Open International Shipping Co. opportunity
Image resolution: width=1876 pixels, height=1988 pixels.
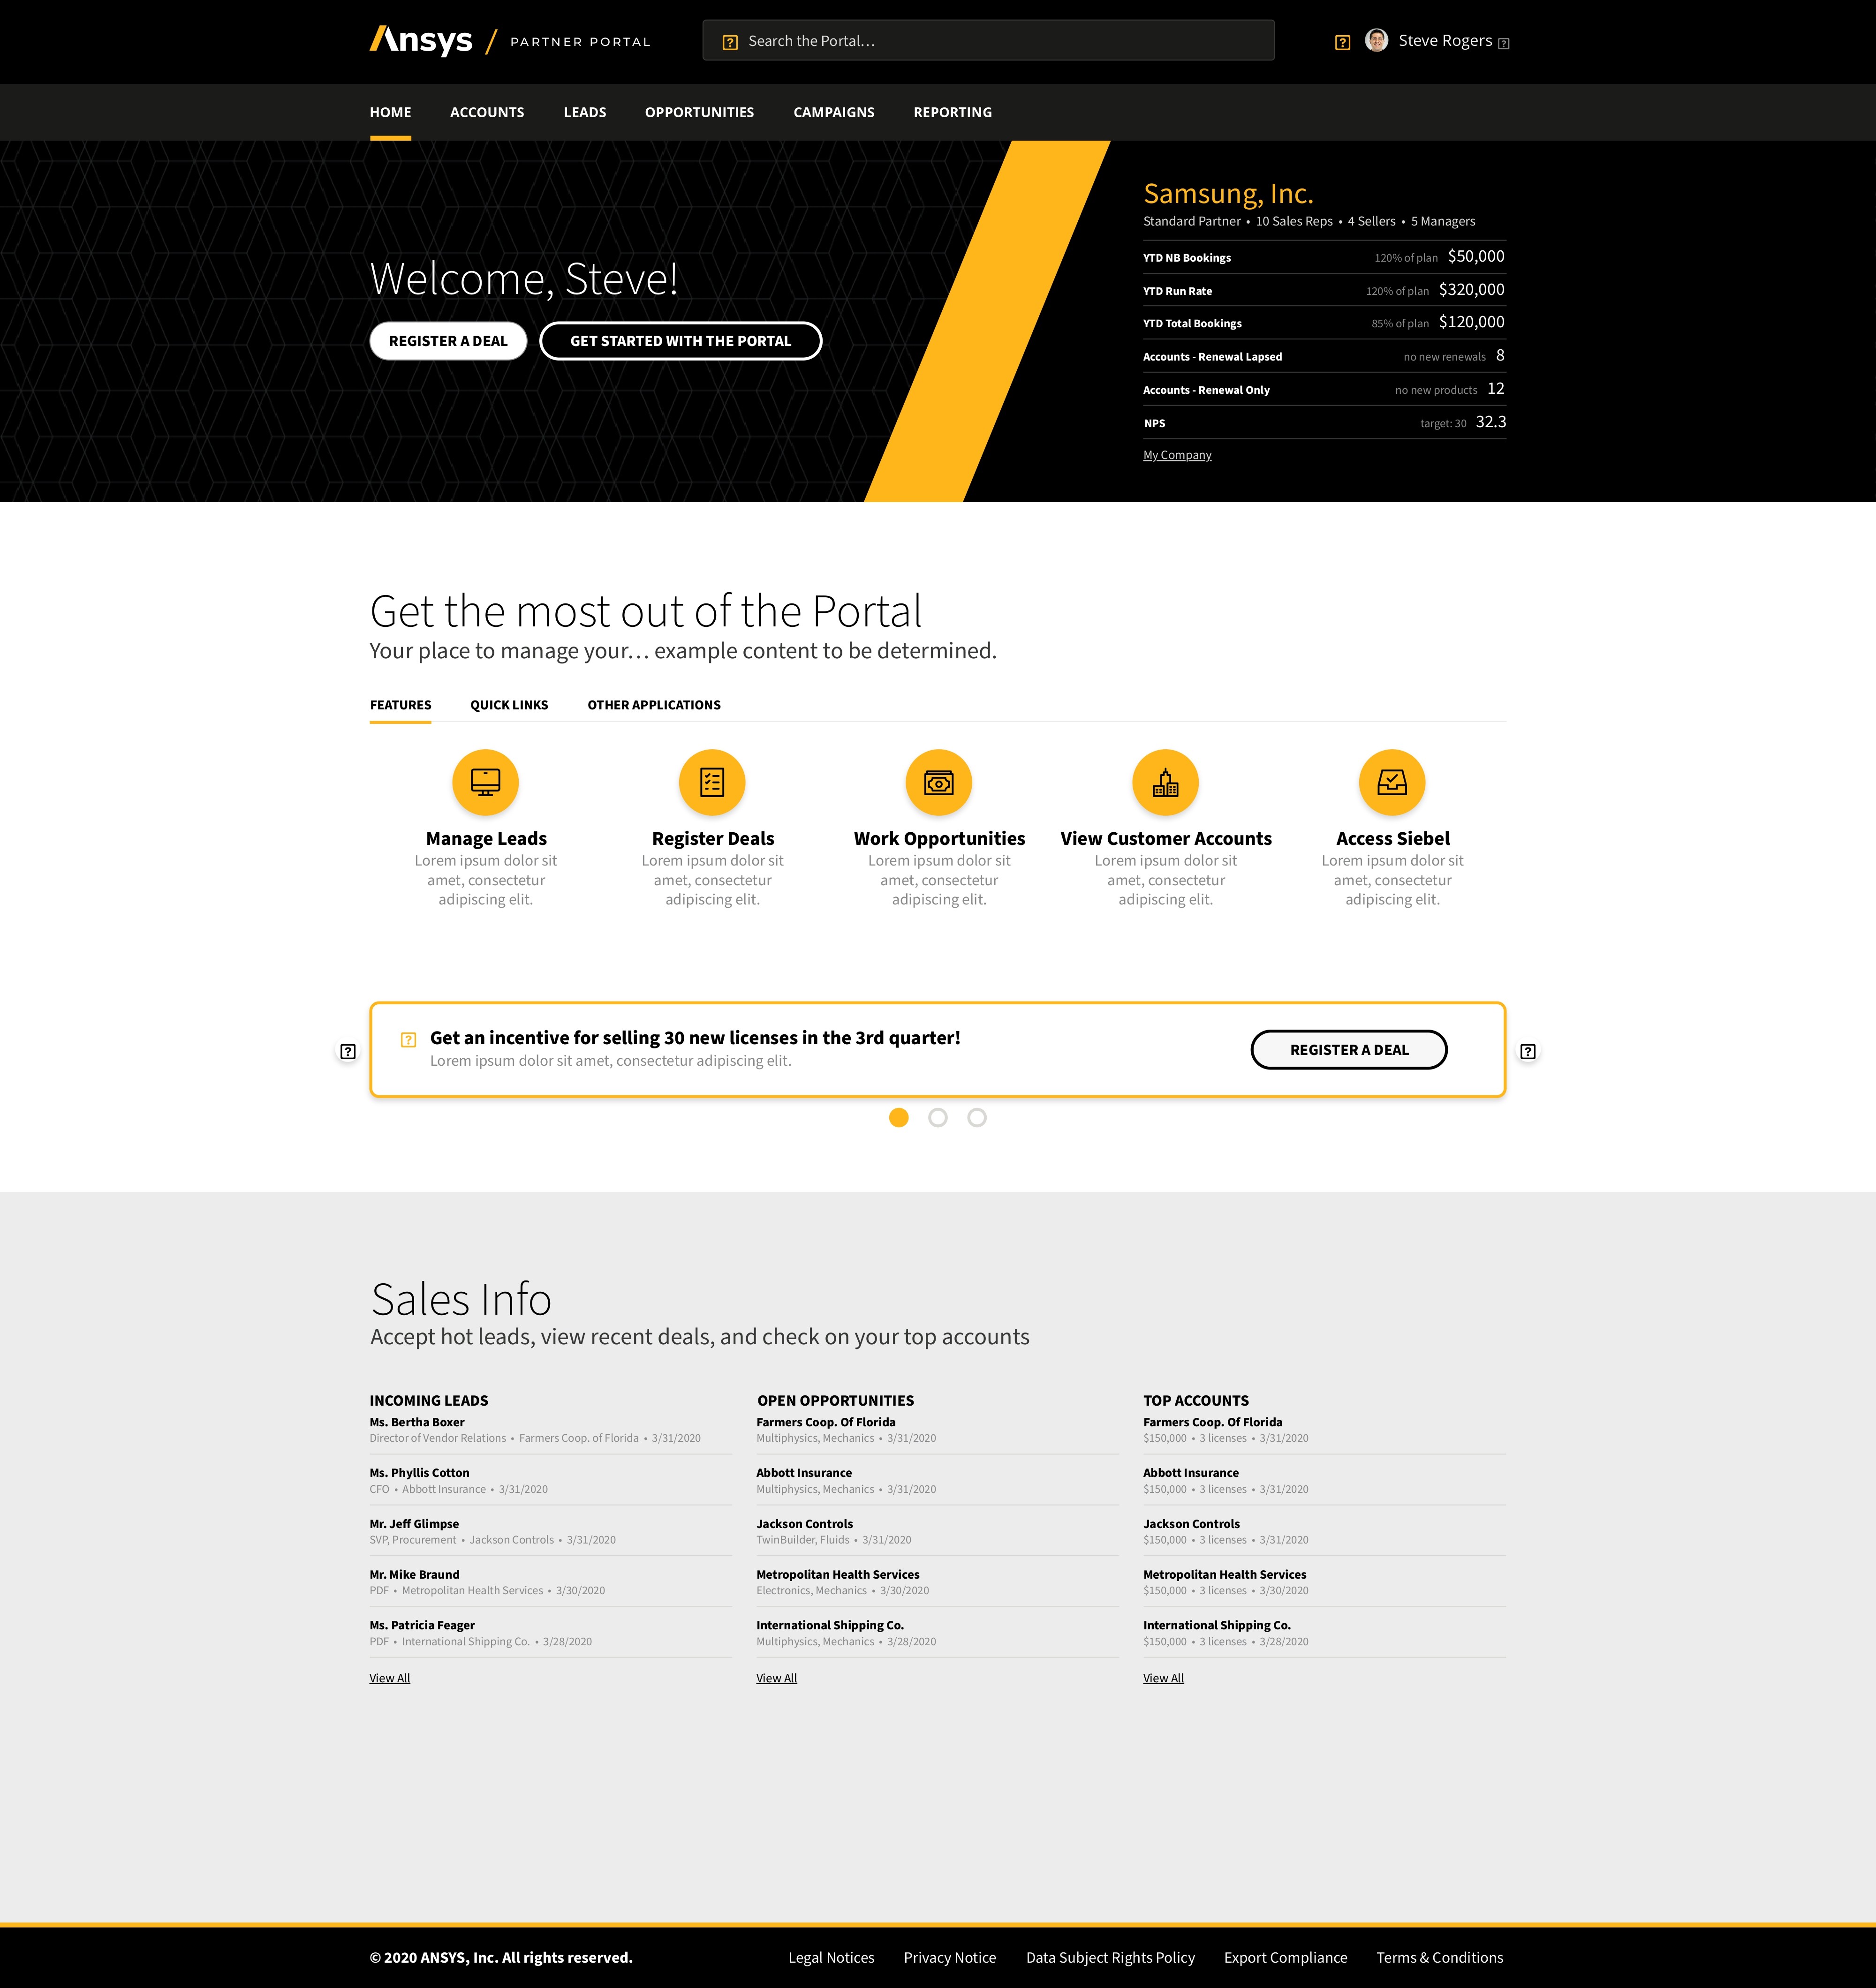pyautogui.click(x=830, y=1625)
